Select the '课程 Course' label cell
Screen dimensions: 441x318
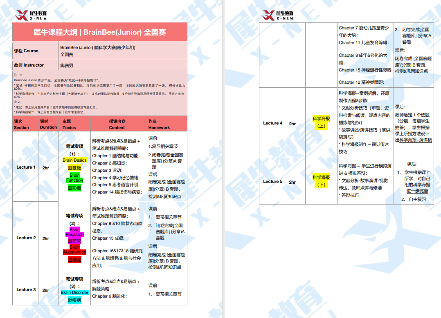click(36, 51)
